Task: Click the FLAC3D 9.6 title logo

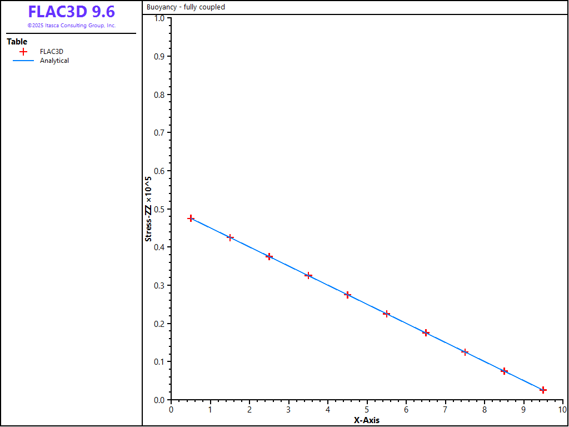Action: [x=71, y=12]
